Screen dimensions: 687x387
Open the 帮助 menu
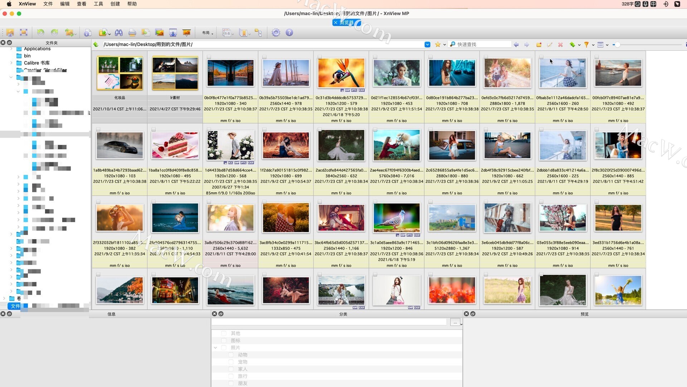point(132,4)
